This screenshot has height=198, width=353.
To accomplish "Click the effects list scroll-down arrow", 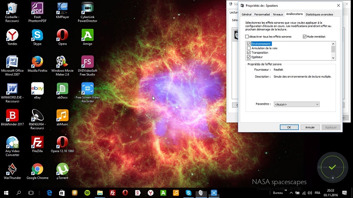I will 333,58.
